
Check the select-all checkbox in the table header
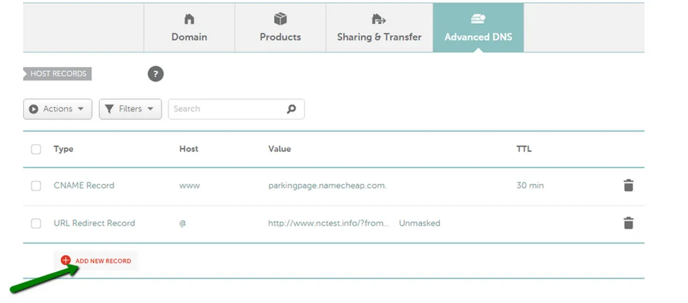tap(36, 149)
